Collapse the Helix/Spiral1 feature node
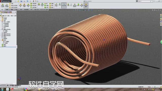 coord(1,29)
